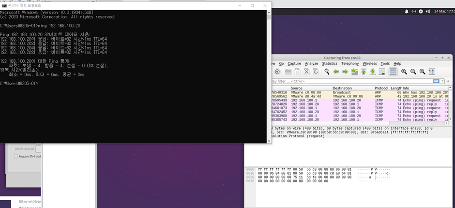Toggle auto-scroll during live capture
This screenshot has width=455, height=208.
[382, 72]
